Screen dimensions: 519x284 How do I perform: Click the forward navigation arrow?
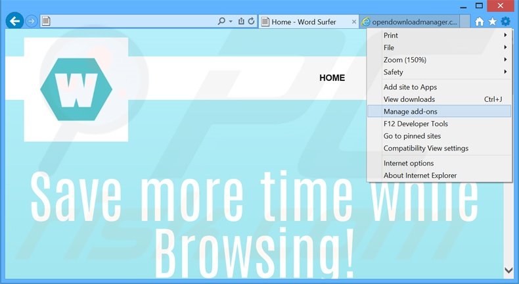tap(32, 22)
